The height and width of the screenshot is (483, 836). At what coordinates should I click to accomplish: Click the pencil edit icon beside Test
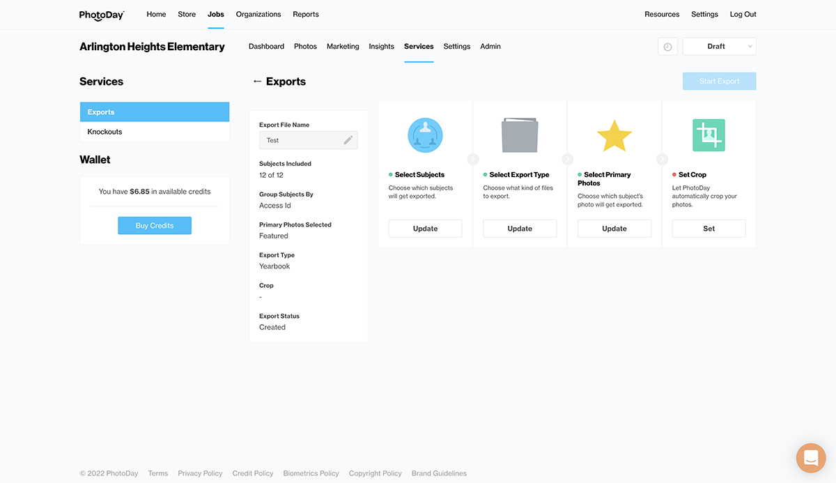click(x=348, y=140)
